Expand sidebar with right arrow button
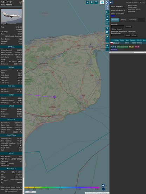Screen dimensions: 146x194 107,2
